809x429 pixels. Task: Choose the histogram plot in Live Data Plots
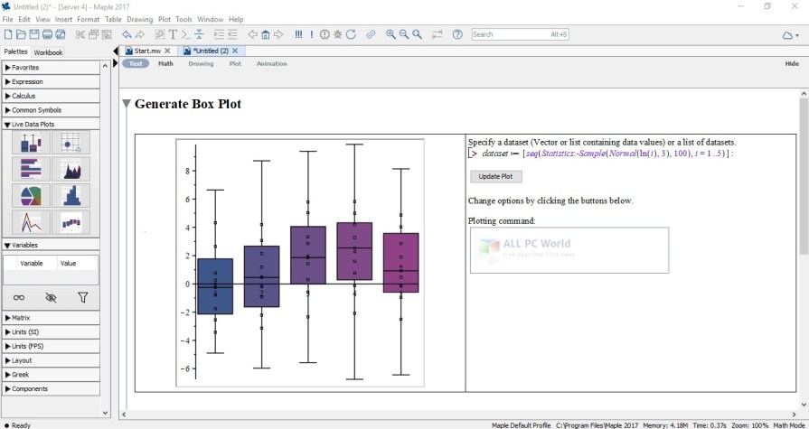(71, 195)
